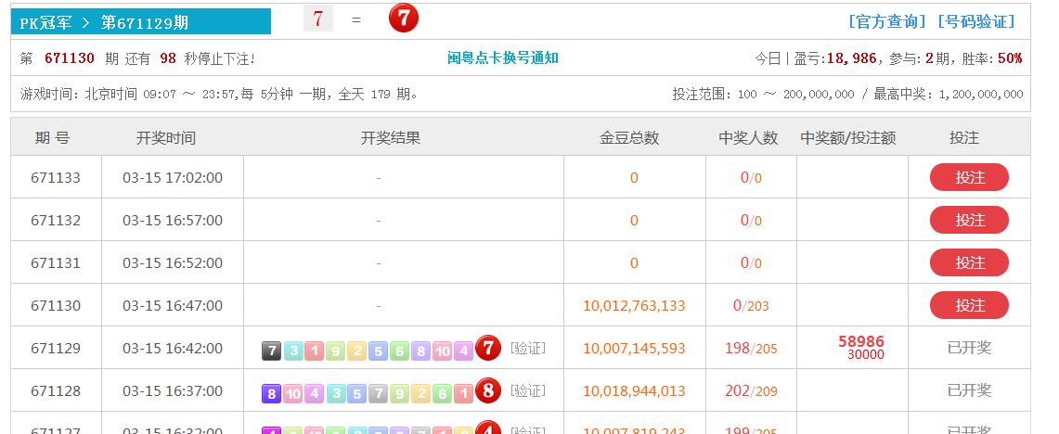This screenshot has height=434, width=1059.
Task: Click the number 10 square in row 671129
Action: click(x=442, y=351)
